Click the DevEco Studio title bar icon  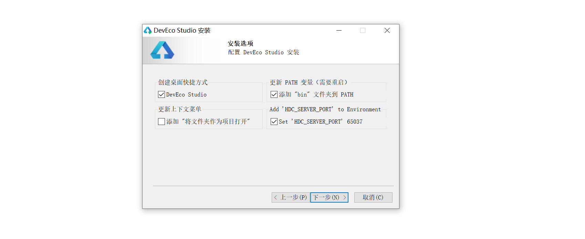click(148, 31)
